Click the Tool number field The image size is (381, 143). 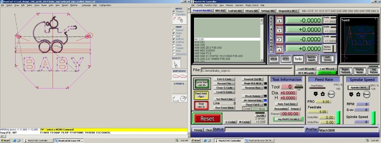287,87
